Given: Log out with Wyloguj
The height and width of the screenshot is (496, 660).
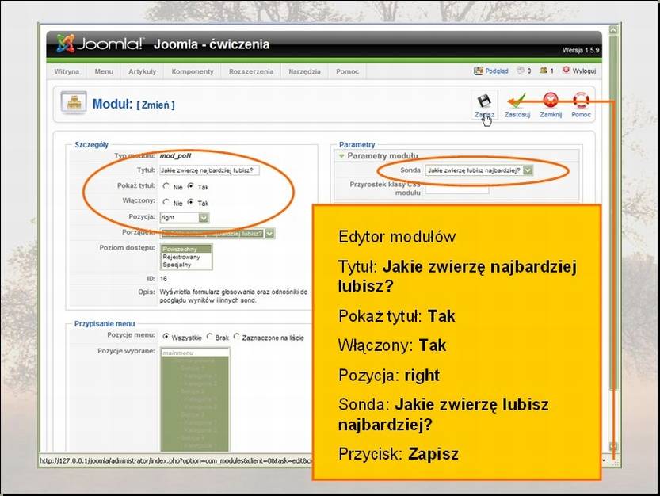Looking at the screenshot, I should pos(579,71).
